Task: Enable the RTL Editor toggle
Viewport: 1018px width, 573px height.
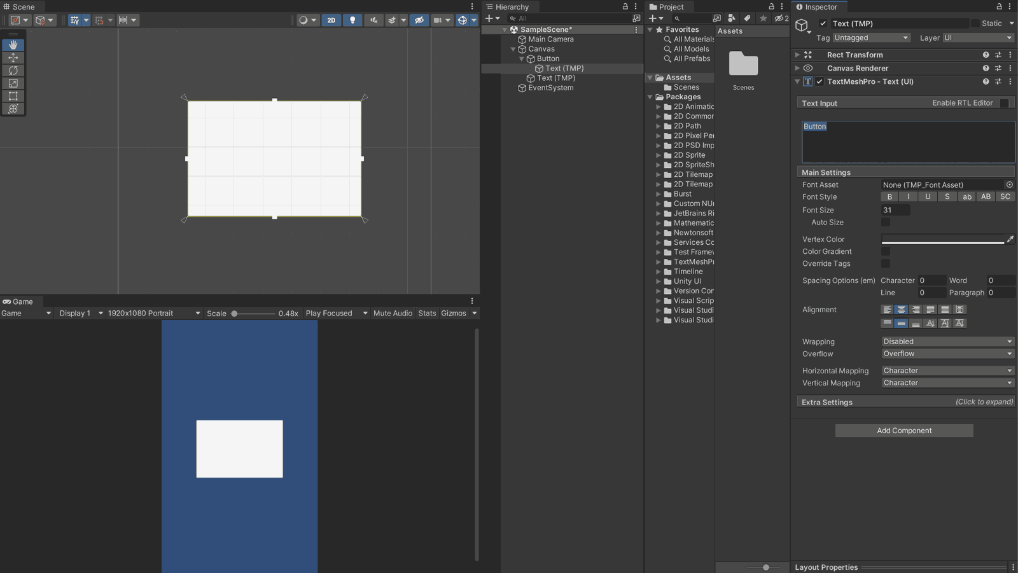Action: tap(1004, 102)
